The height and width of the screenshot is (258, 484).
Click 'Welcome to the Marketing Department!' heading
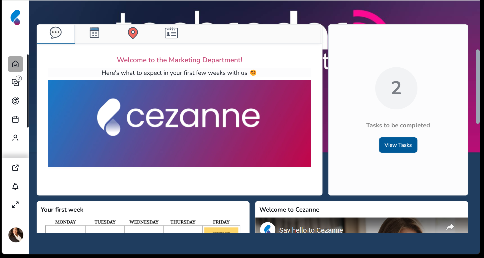pyautogui.click(x=179, y=60)
